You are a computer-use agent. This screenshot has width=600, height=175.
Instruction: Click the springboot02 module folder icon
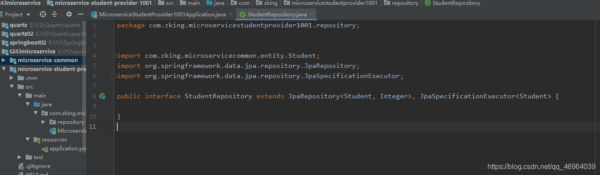click(x=5, y=43)
